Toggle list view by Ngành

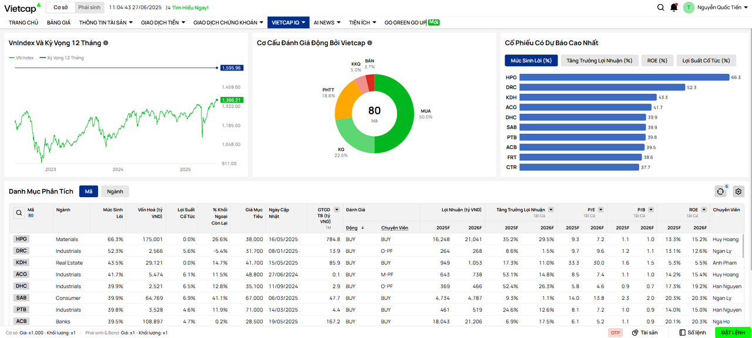click(x=115, y=191)
